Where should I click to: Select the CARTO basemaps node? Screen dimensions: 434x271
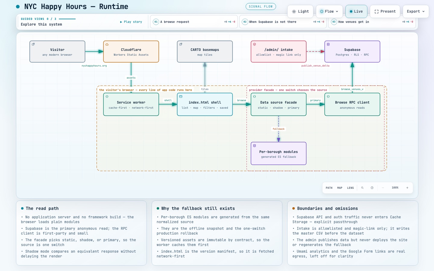pyautogui.click(x=205, y=51)
